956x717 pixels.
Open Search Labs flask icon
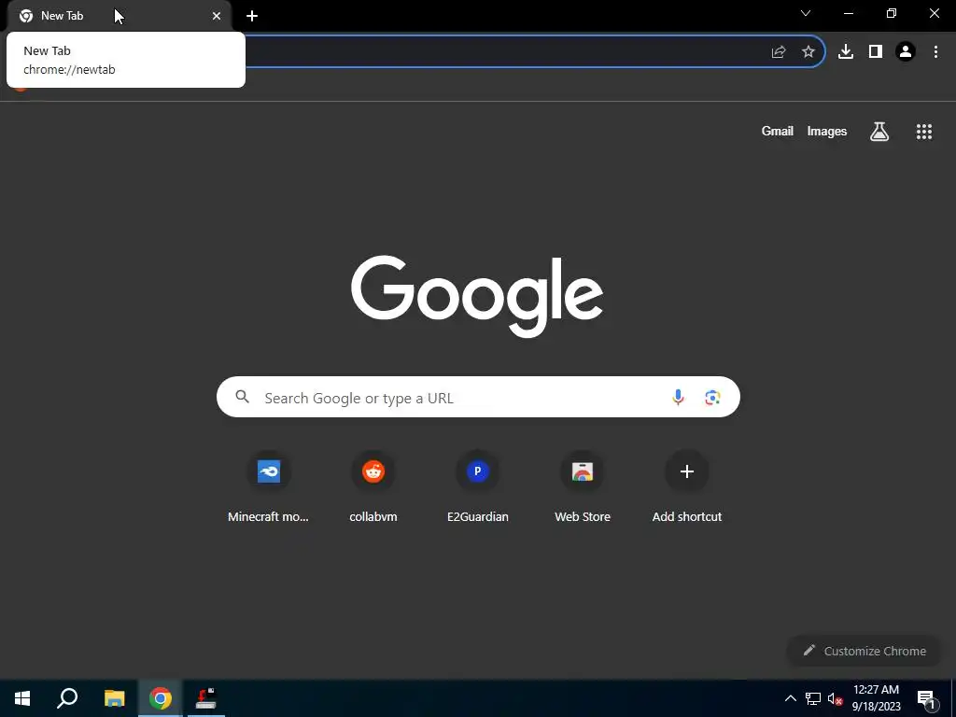[879, 131]
